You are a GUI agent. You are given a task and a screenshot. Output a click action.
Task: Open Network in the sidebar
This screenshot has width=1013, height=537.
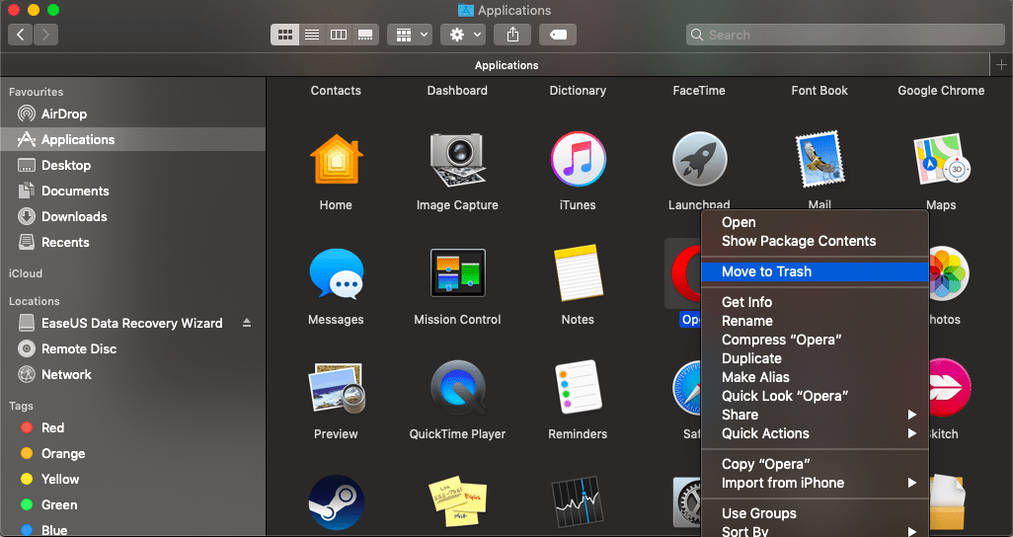[132, 375]
